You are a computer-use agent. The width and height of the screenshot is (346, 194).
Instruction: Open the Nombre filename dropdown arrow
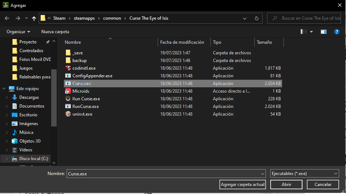point(263,174)
